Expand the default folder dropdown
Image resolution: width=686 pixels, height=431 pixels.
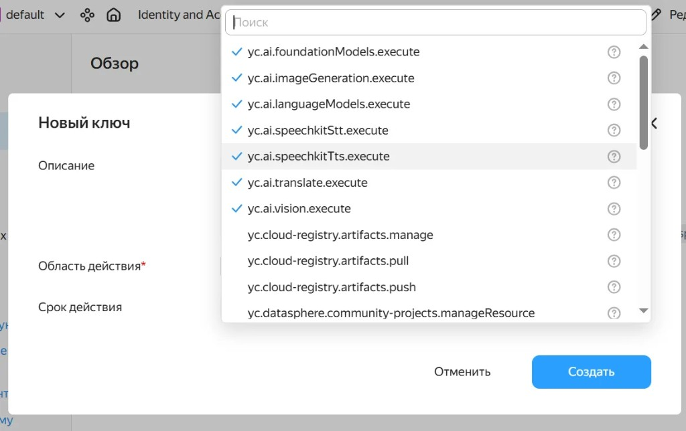coord(60,15)
